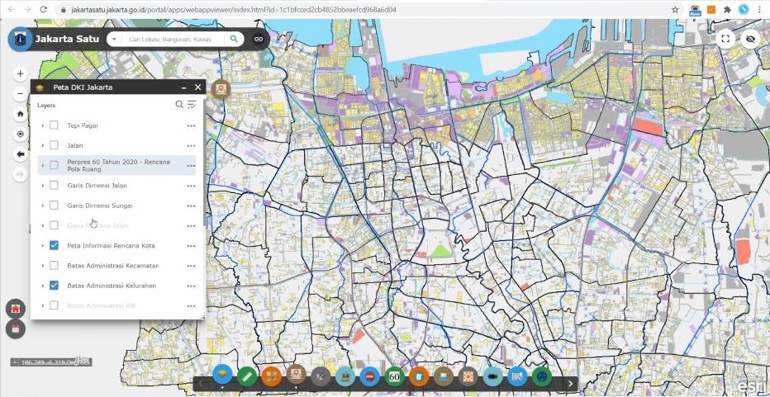Go to next map extent arrow
Image resolution: width=770 pixels, height=397 pixels.
(x=20, y=173)
